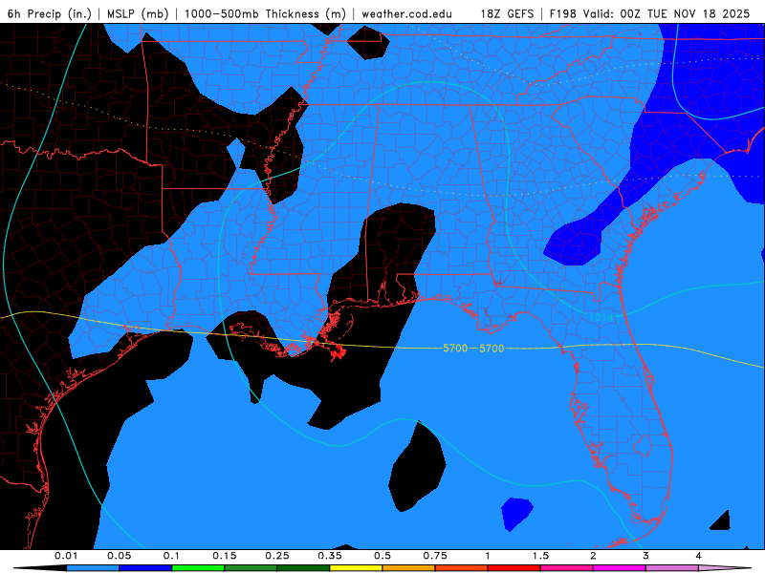Click the light blue 0.01 precipitation swatch
Viewport: 765px width, 573px height.
click(x=93, y=568)
